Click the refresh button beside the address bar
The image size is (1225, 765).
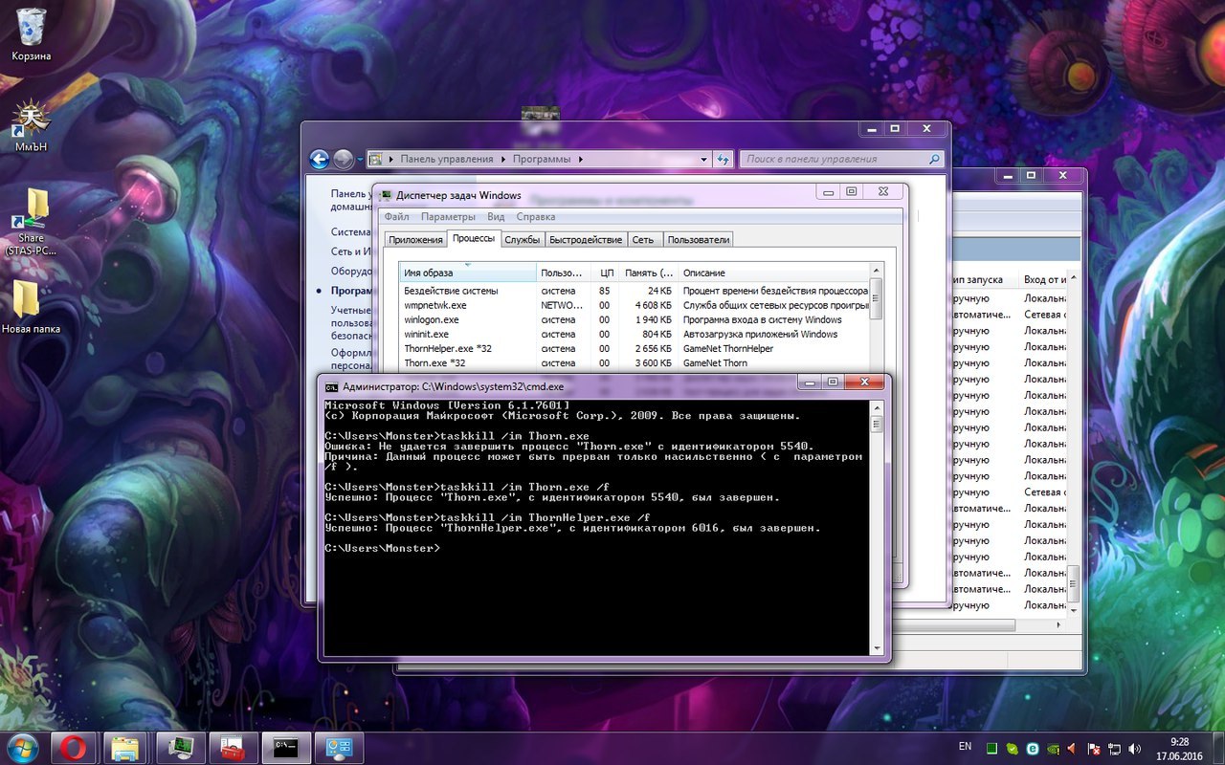(x=724, y=160)
